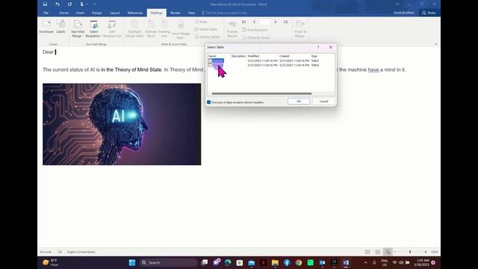Switch to Print Layout view icon
Image resolution: width=478 pixels, height=269 pixels.
point(377,252)
